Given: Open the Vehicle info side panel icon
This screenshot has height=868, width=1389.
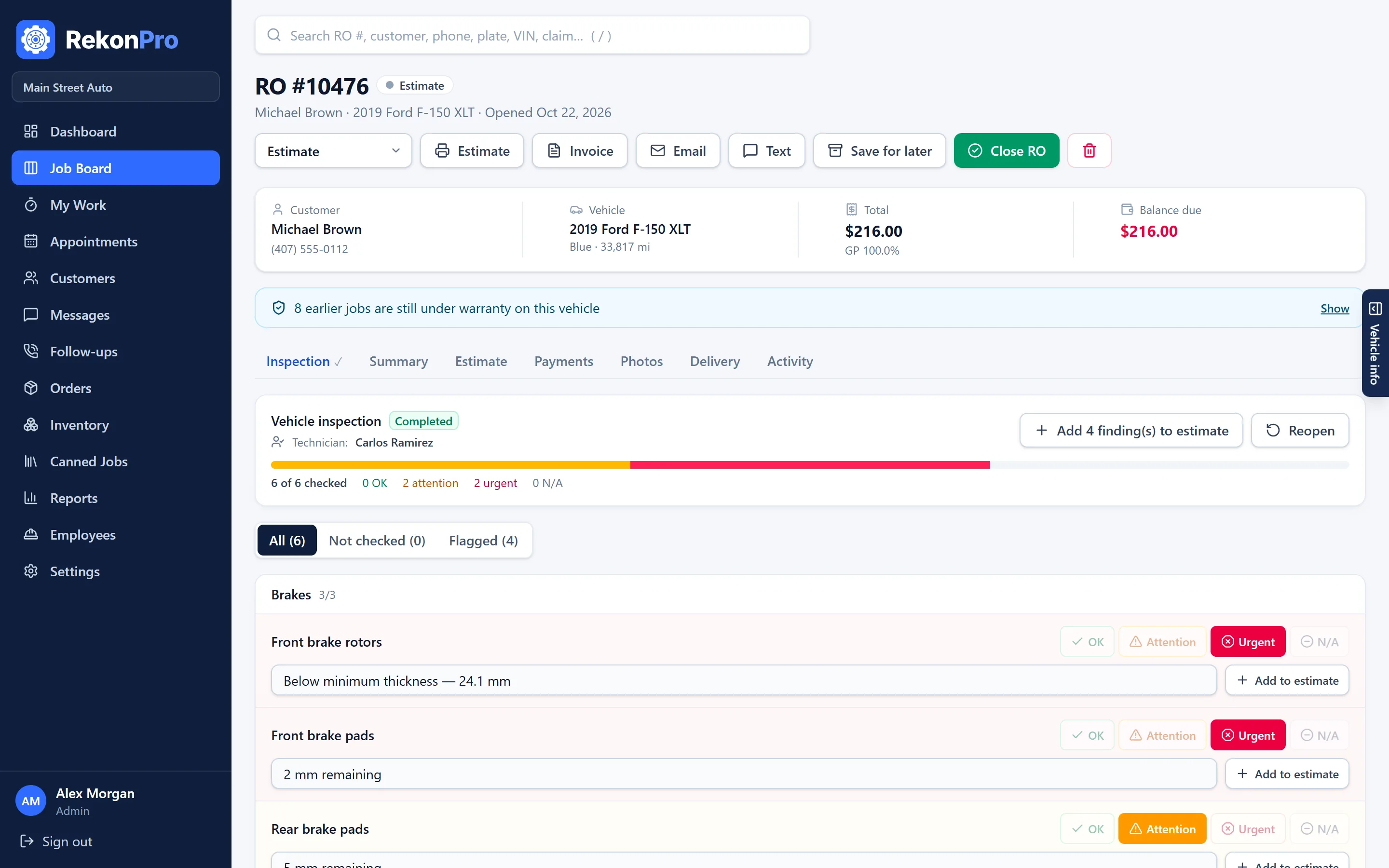Looking at the screenshot, I should [x=1375, y=309].
